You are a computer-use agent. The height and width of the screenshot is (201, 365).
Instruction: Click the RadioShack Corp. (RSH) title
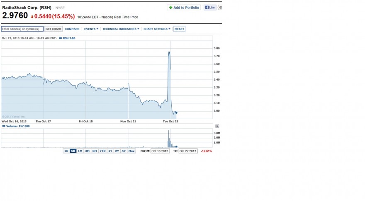click(27, 8)
